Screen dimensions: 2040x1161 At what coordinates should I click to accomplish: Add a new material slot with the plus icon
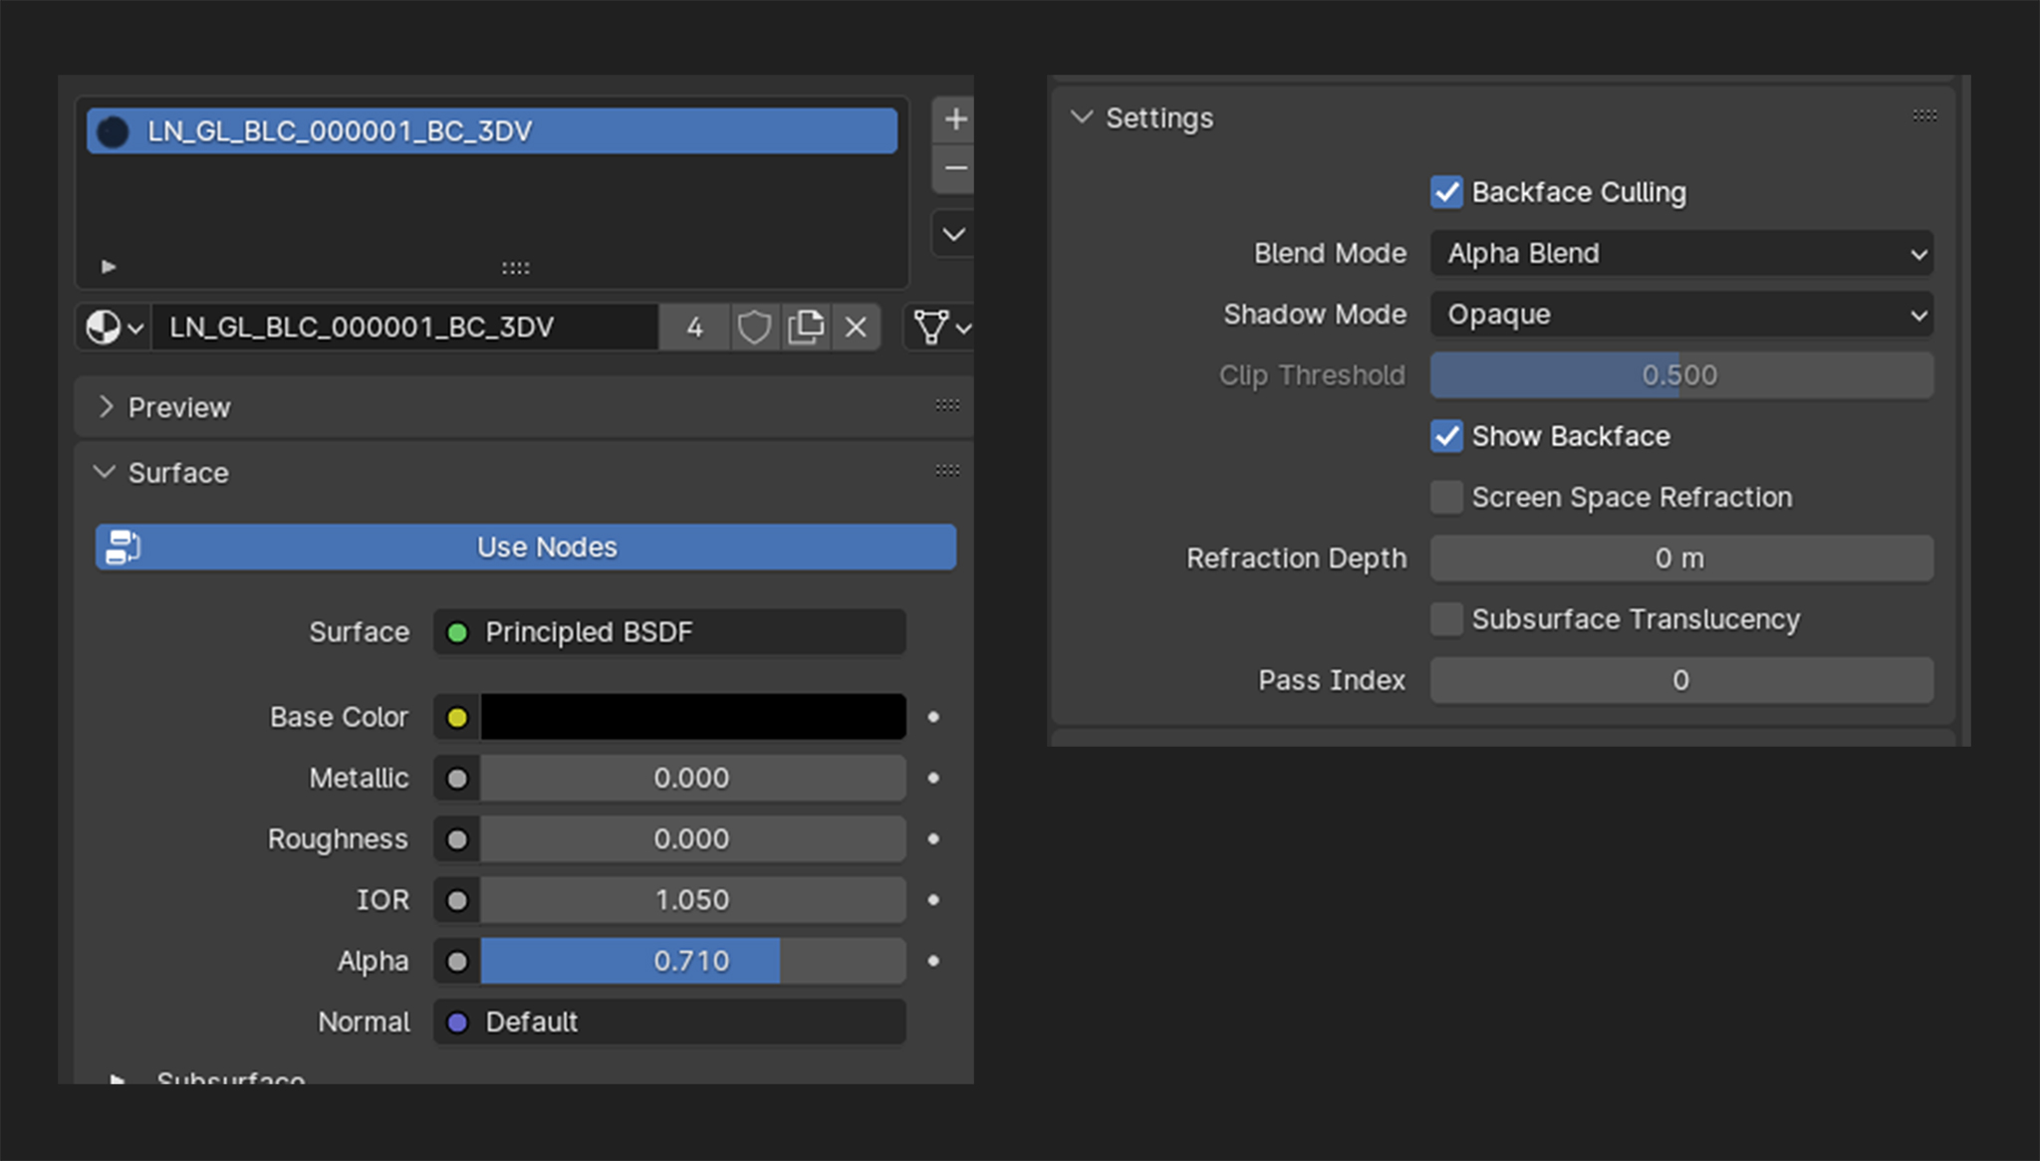953,118
